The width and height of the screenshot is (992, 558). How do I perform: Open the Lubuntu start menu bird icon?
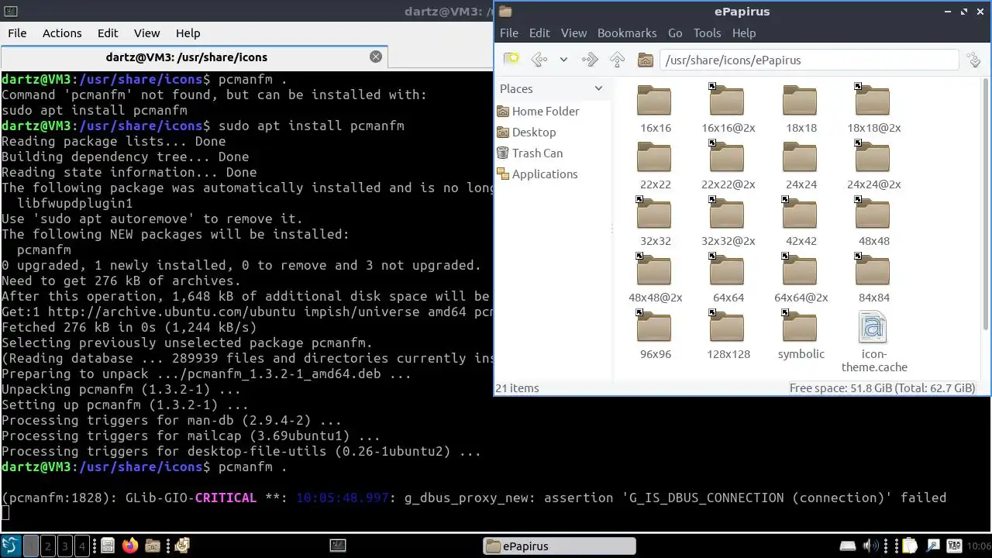tap(11, 546)
